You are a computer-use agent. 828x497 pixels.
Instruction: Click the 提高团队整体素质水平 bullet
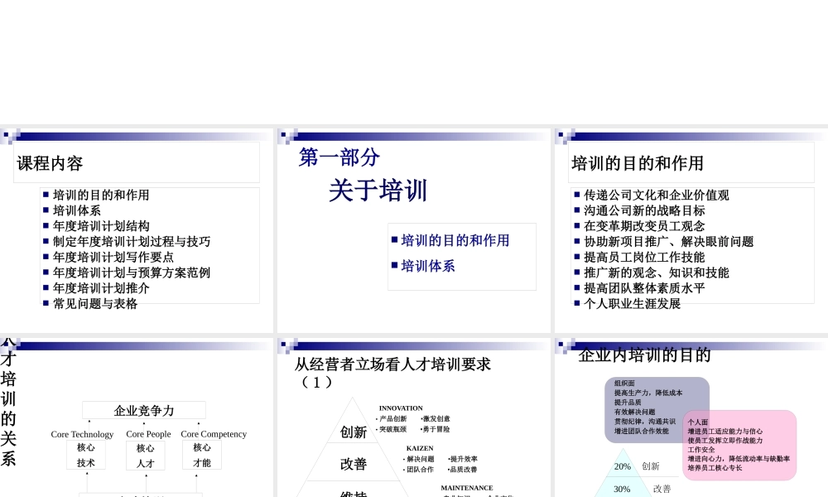[644, 288]
